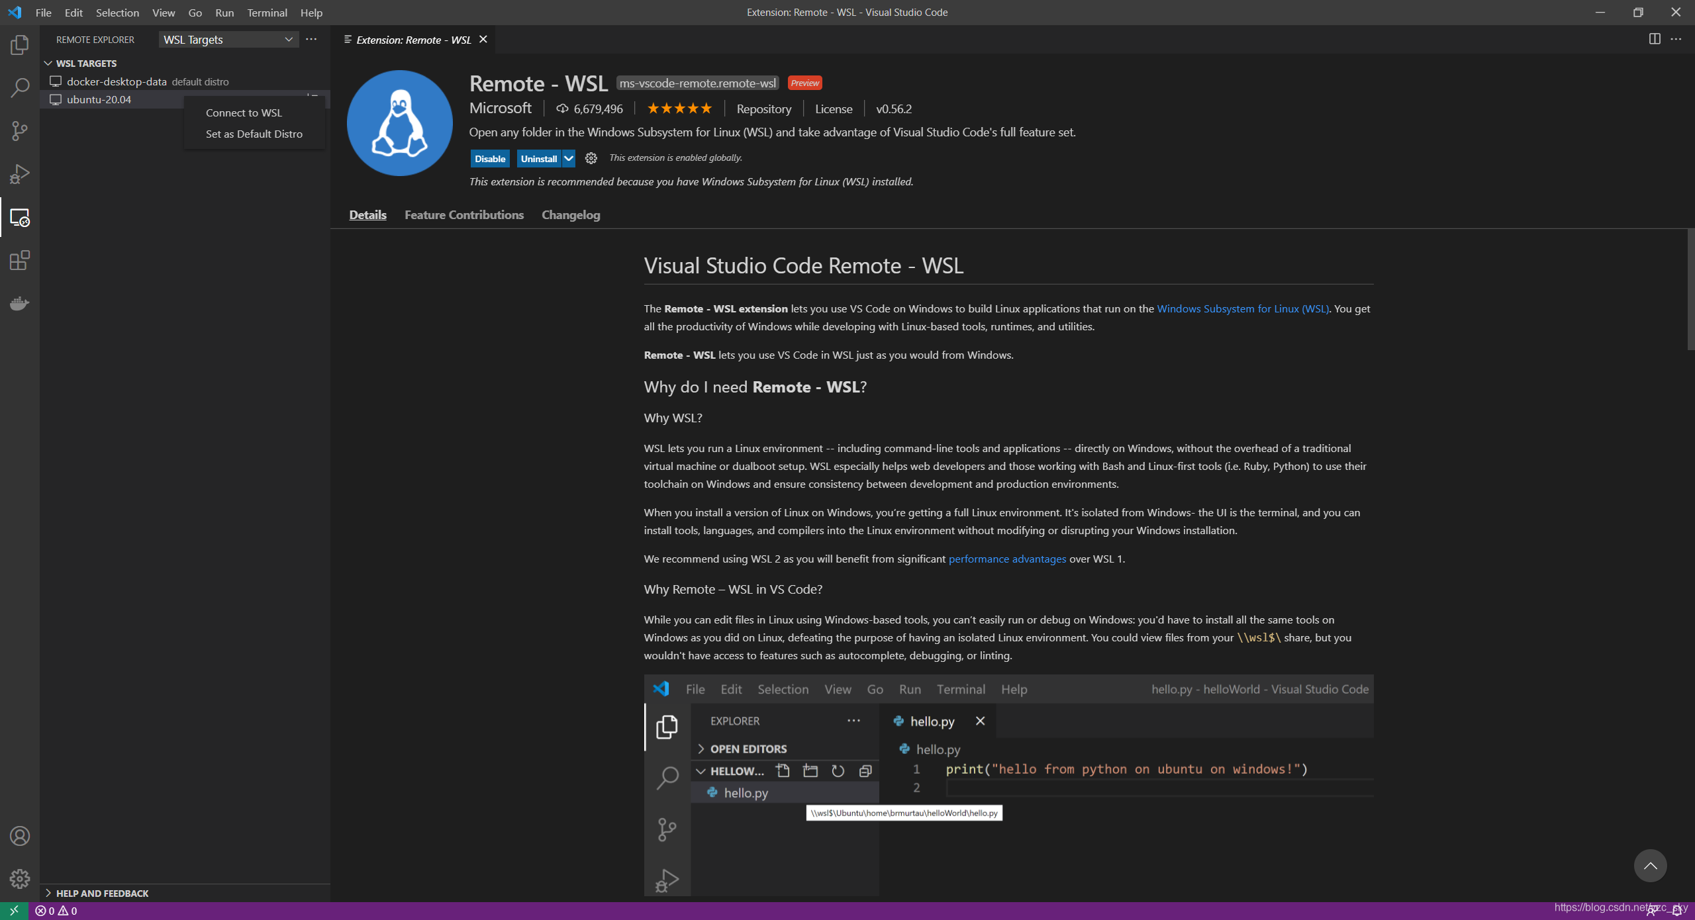
Task: Click the ms-vscode-remote.remote-wsl identifier
Action: pyautogui.click(x=698, y=83)
